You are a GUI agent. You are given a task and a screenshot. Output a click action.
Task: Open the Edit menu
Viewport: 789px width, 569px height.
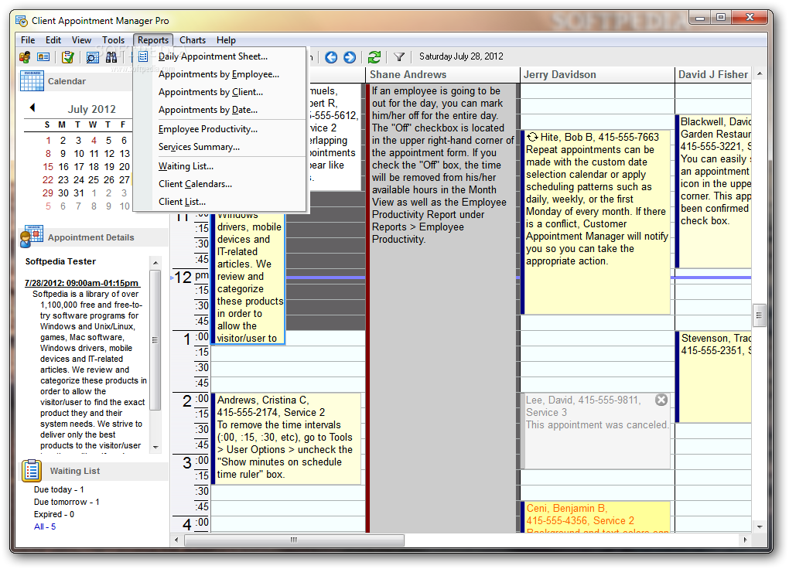[x=53, y=40]
